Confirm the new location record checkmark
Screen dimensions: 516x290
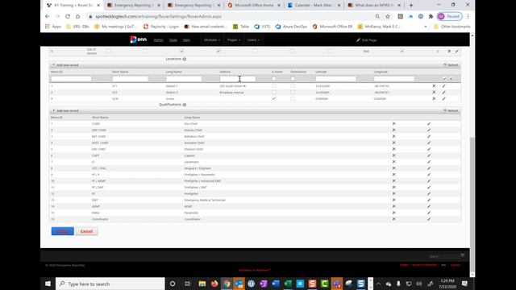(x=444, y=79)
